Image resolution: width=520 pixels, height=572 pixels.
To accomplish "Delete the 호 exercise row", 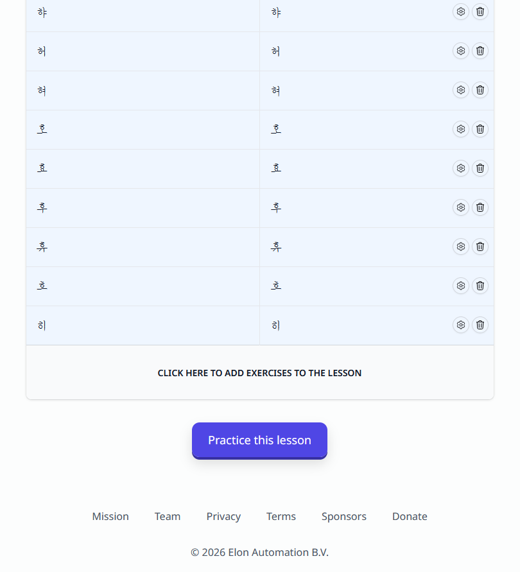I will click(x=480, y=129).
